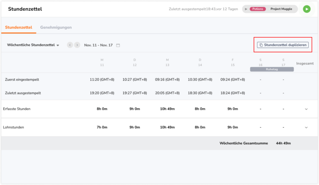The image size is (319, 185).
Task: Click the Ruhetag badge
Action: [272, 69]
